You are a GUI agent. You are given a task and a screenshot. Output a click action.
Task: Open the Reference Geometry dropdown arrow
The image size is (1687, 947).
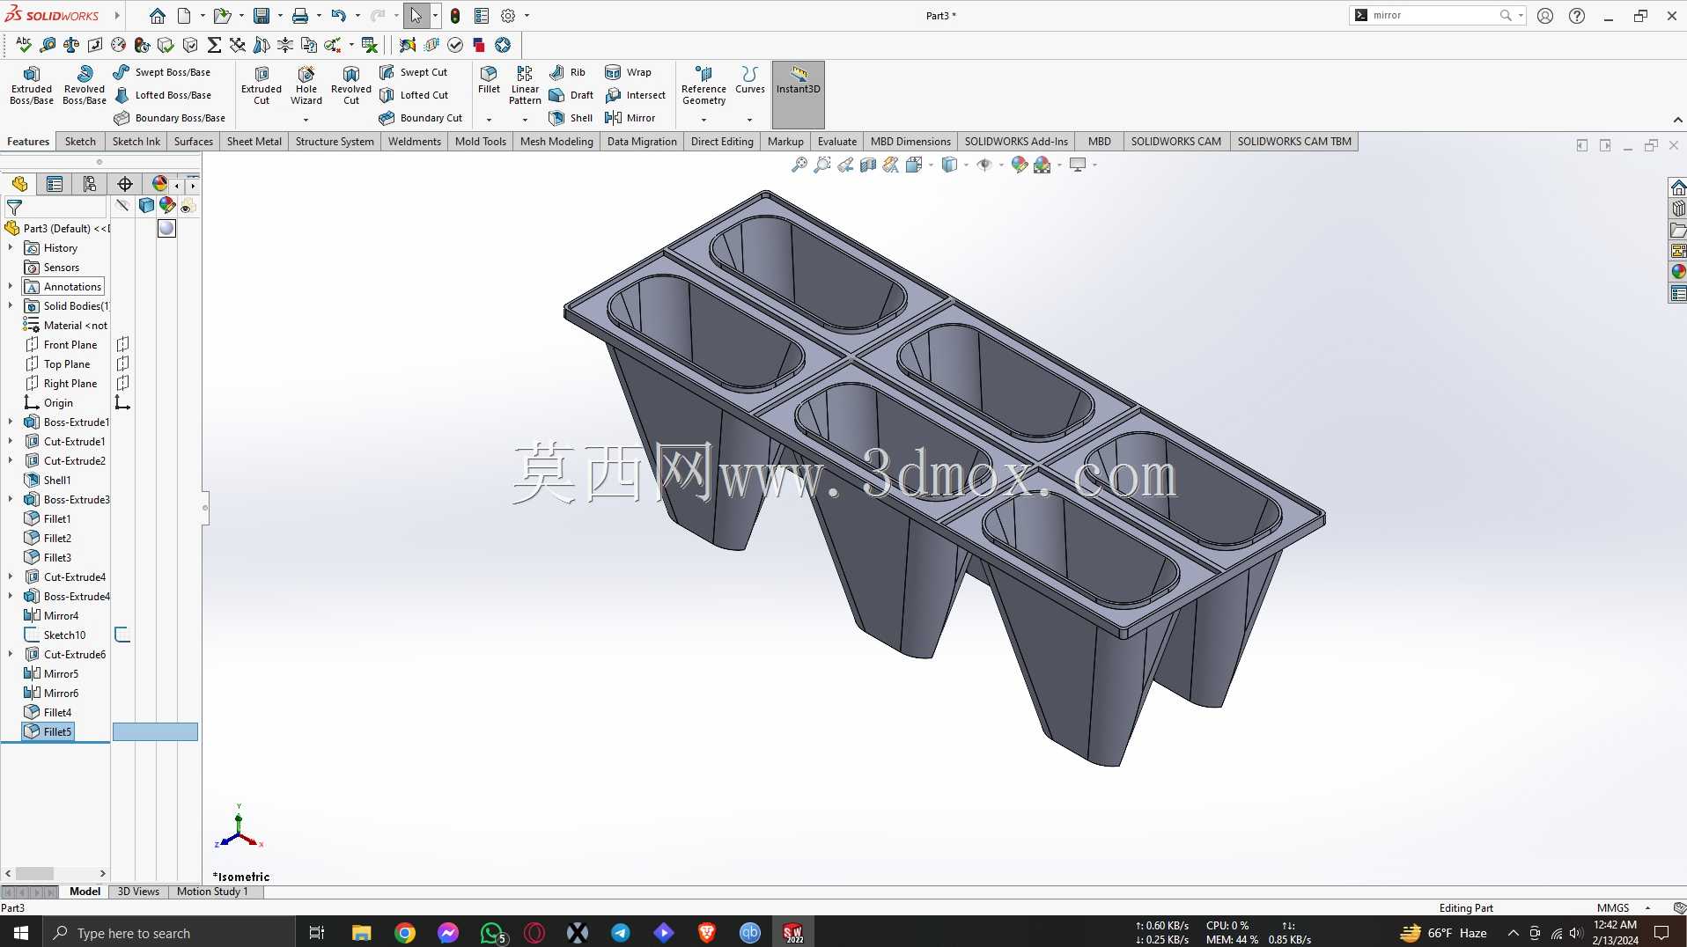(x=704, y=120)
